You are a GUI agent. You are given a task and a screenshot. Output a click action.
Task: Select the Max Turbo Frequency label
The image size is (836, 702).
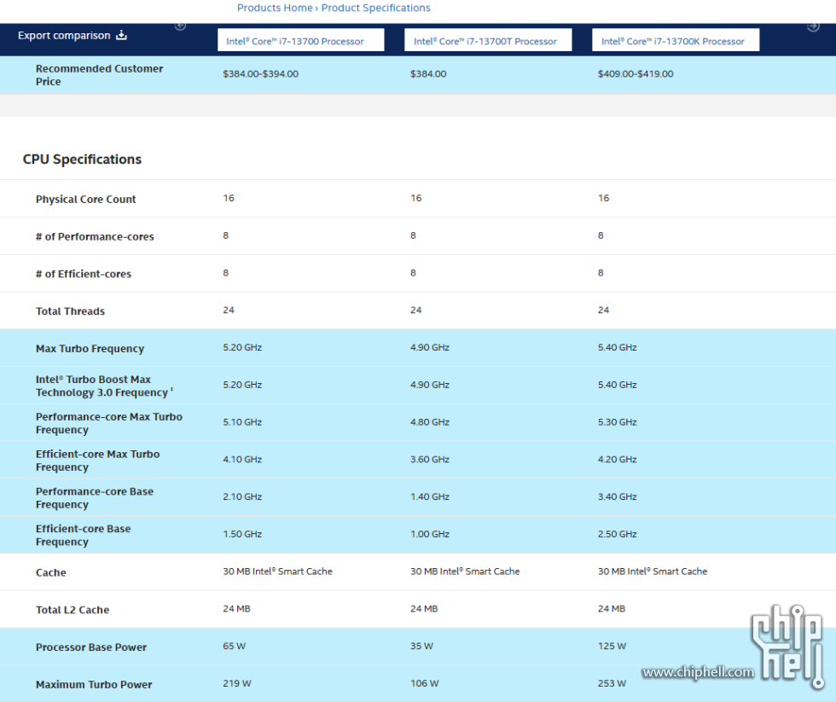pos(90,349)
